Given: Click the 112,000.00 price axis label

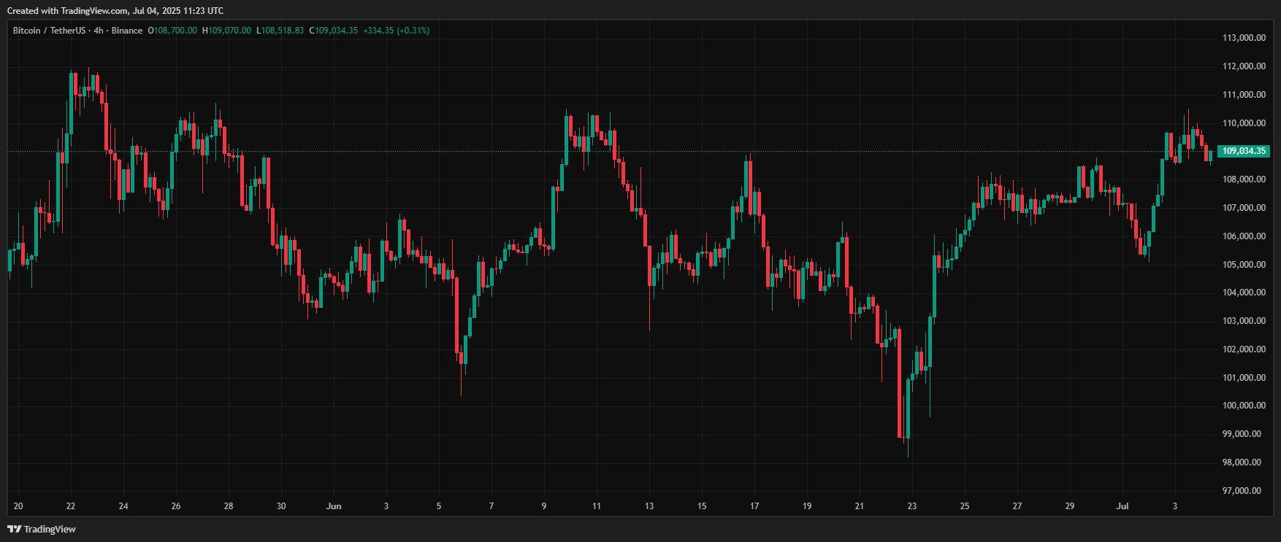Looking at the screenshot, I should click(x=1244, y=66).
